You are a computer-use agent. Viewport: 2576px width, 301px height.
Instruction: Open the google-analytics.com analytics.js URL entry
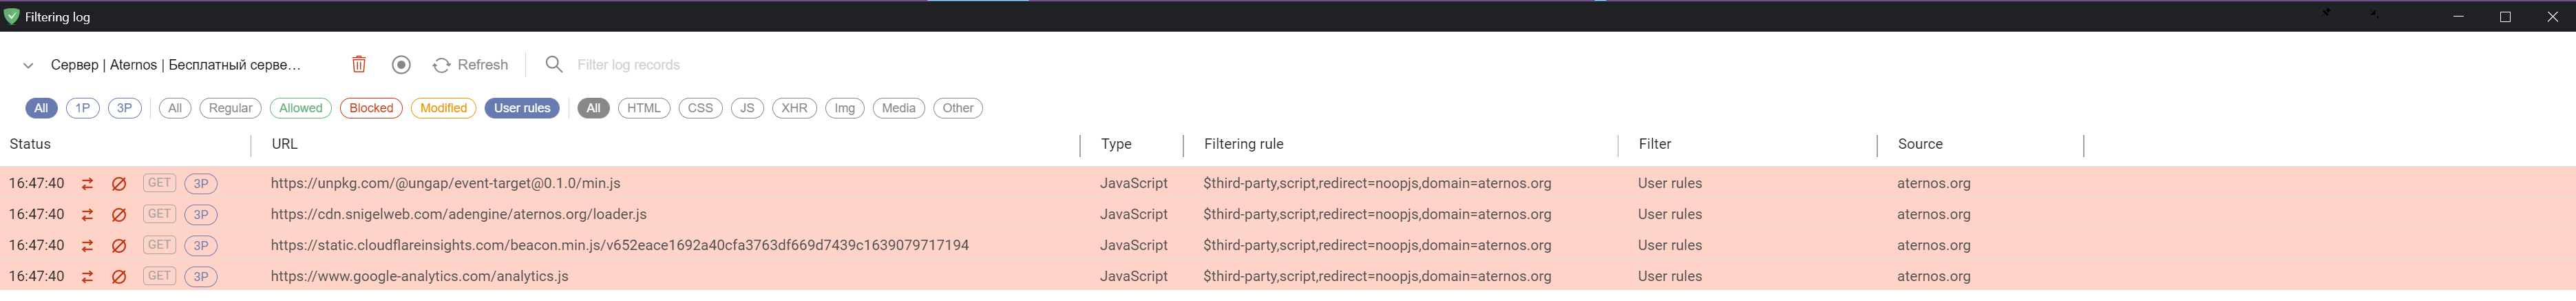coord(420,277)
